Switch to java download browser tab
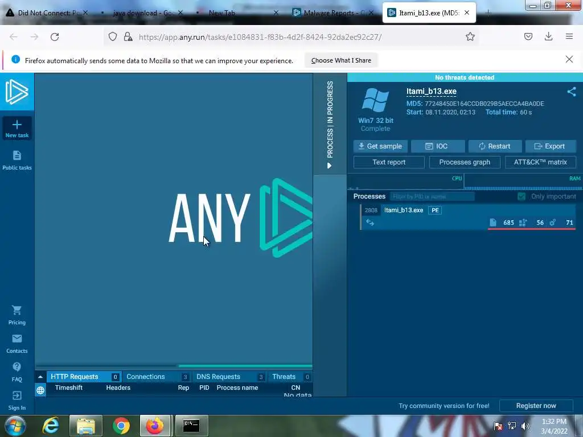 pos(143,13)
